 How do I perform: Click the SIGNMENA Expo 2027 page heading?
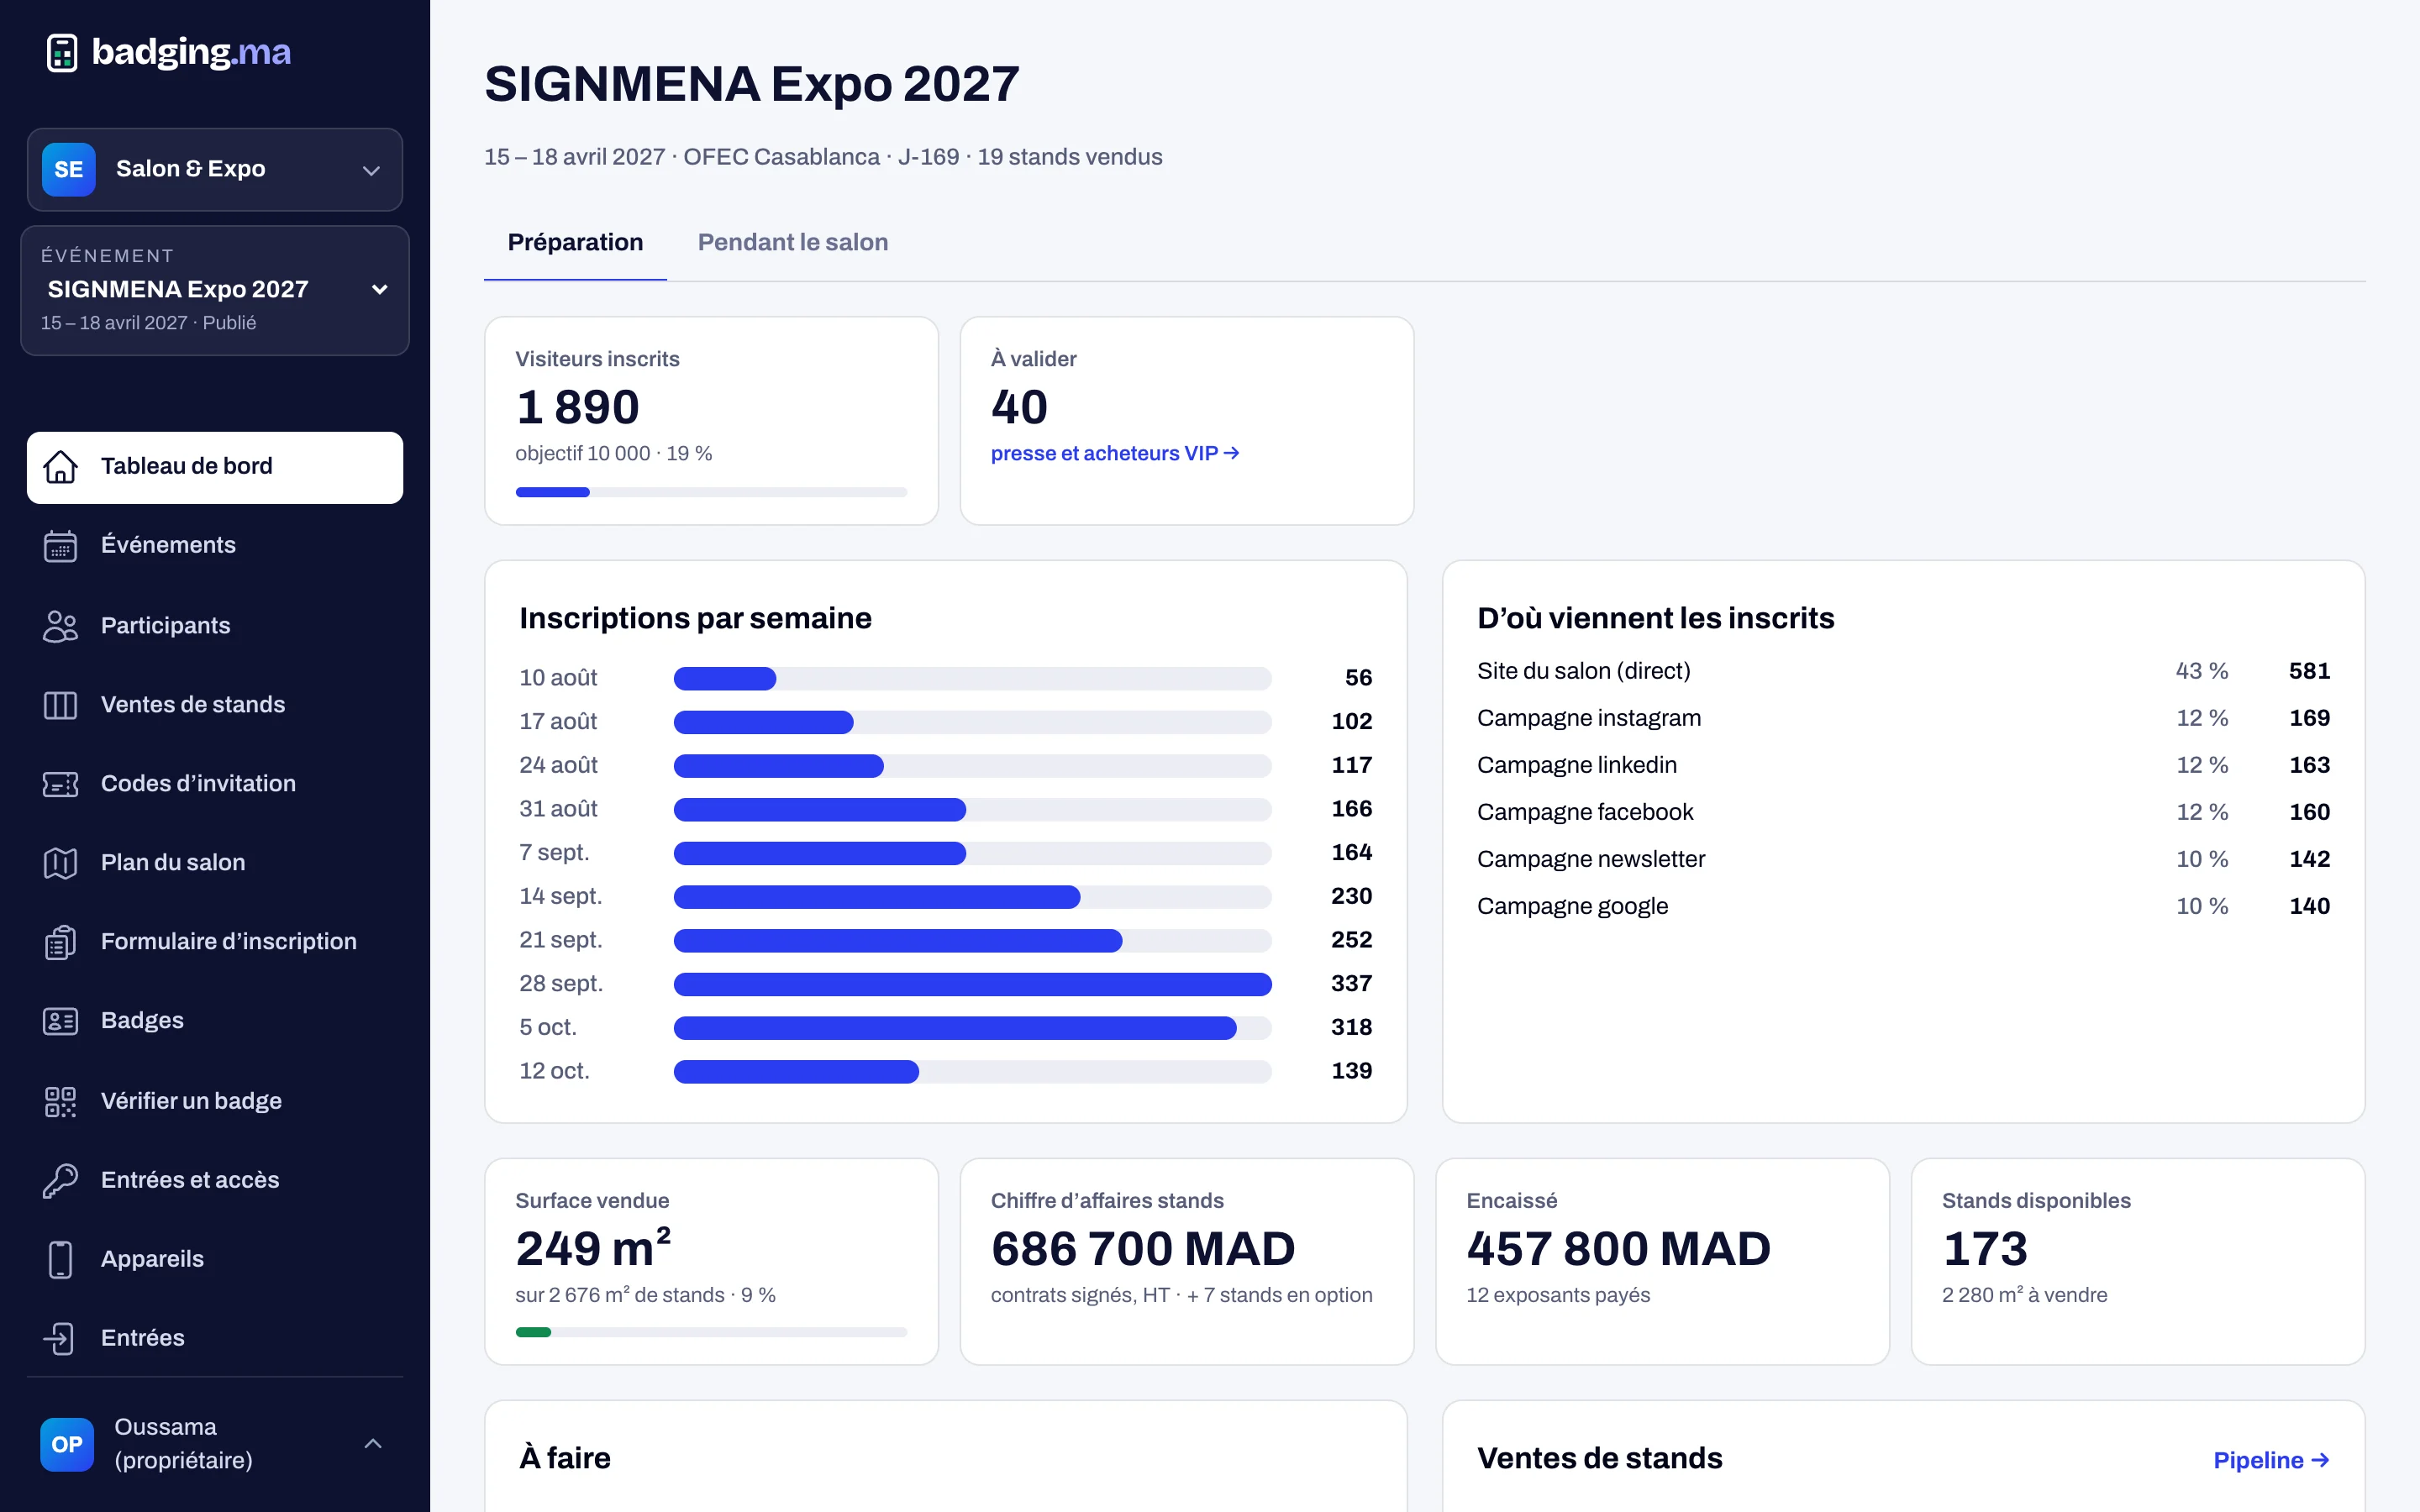pyautogui.click(x=752, y=84)
